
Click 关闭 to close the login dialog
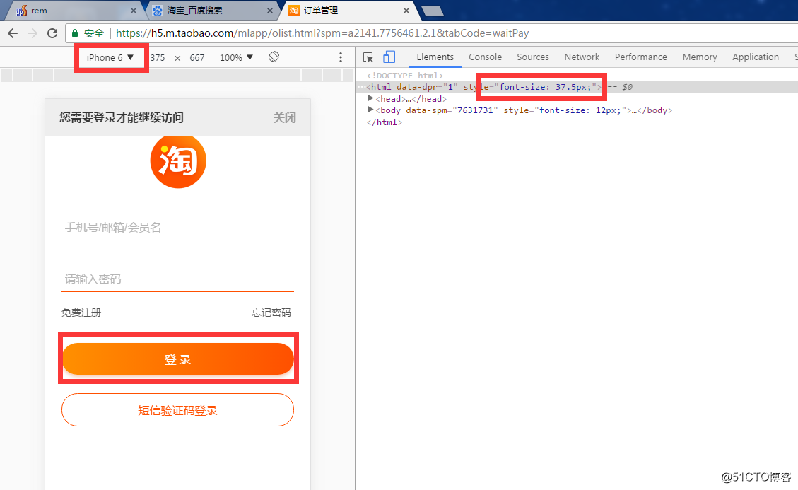coord(284,117)
